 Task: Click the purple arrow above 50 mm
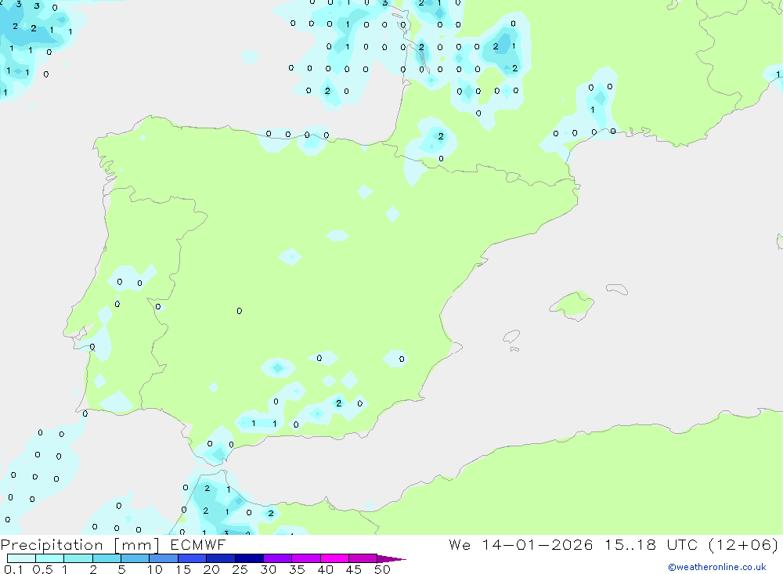tap(391, 559)
